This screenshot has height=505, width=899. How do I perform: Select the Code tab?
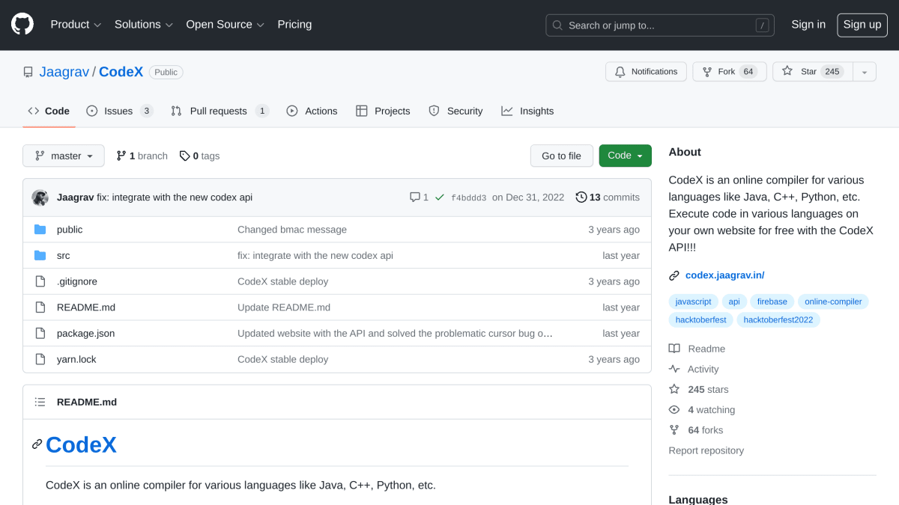(x=49, y=111)
